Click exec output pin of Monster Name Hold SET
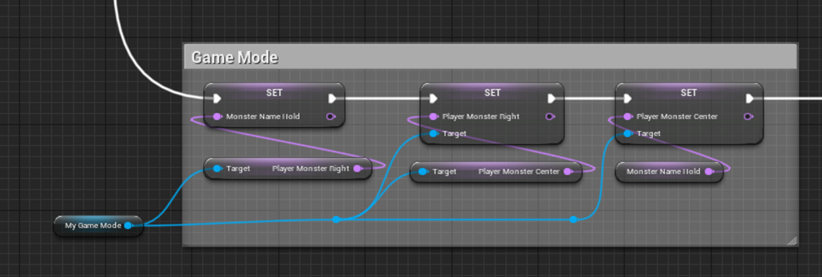This screenshot has height=277, width=822. coord(332,98)
